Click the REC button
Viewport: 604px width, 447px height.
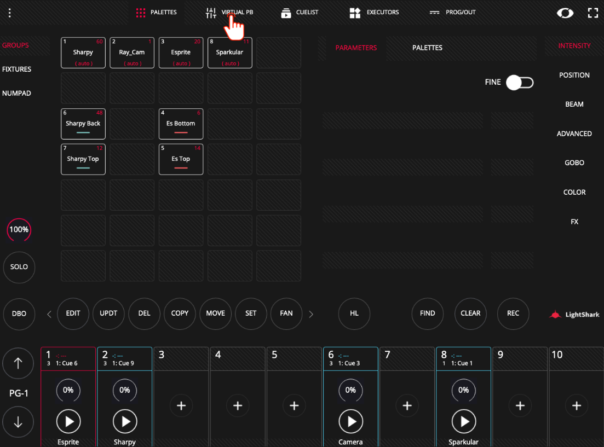pyautogui.click(x=513, y=314)
